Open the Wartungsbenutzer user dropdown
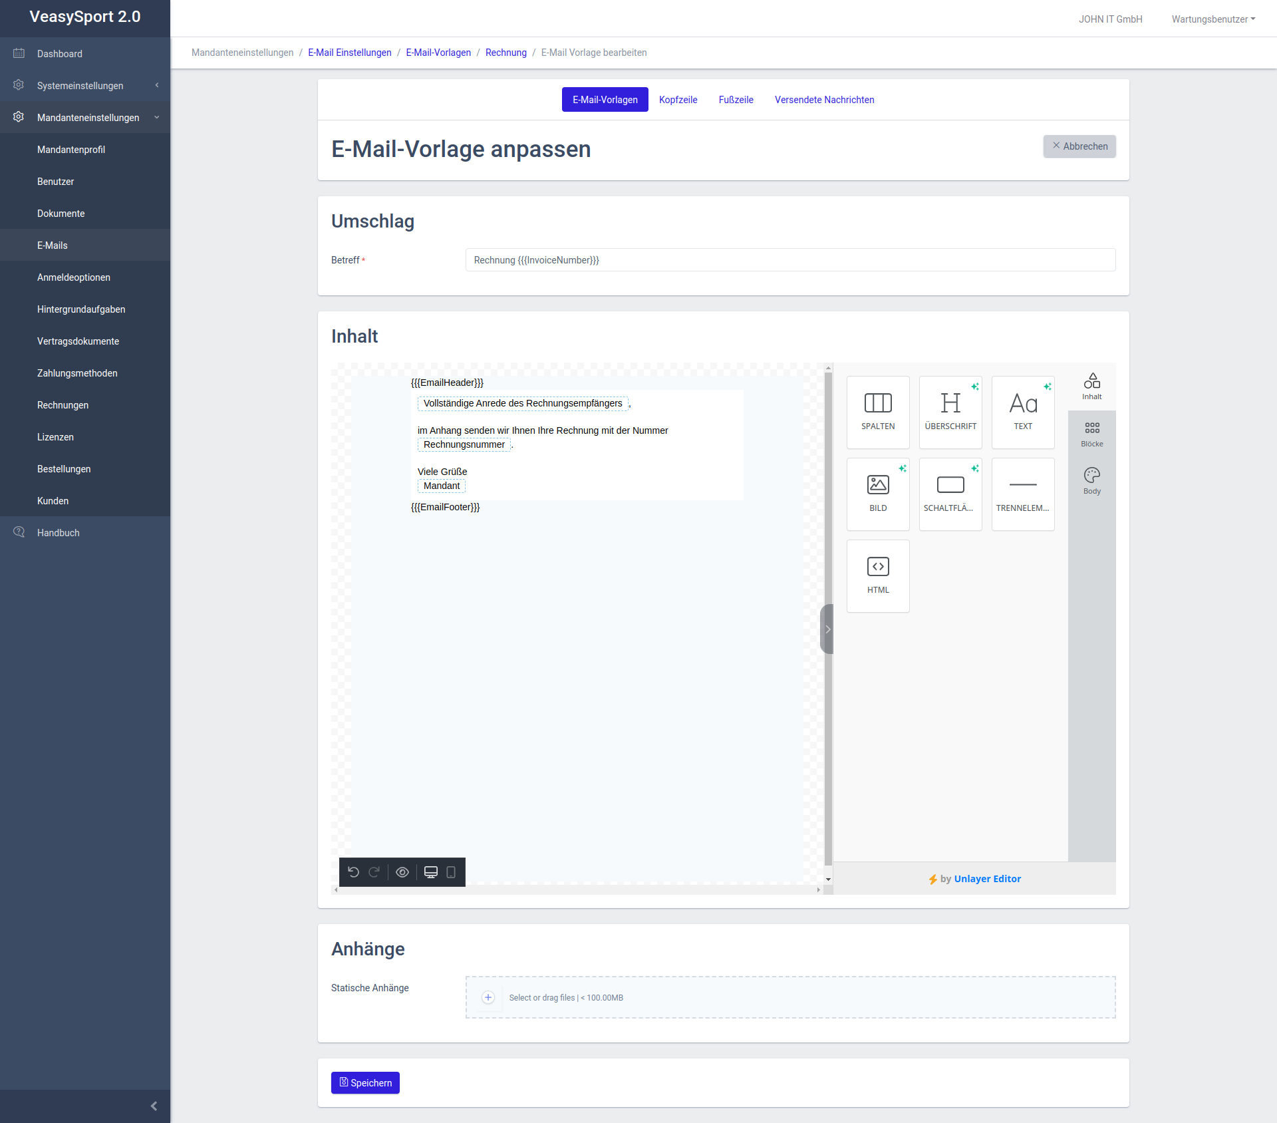The width and height of the screenshot is (1277, 1123). click(1213, 19)
